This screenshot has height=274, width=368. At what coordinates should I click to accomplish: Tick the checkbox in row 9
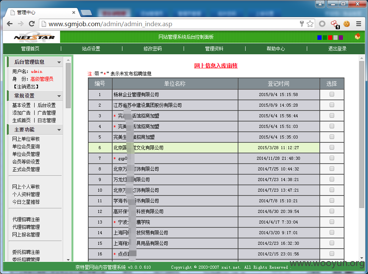[x=332, y=179]
